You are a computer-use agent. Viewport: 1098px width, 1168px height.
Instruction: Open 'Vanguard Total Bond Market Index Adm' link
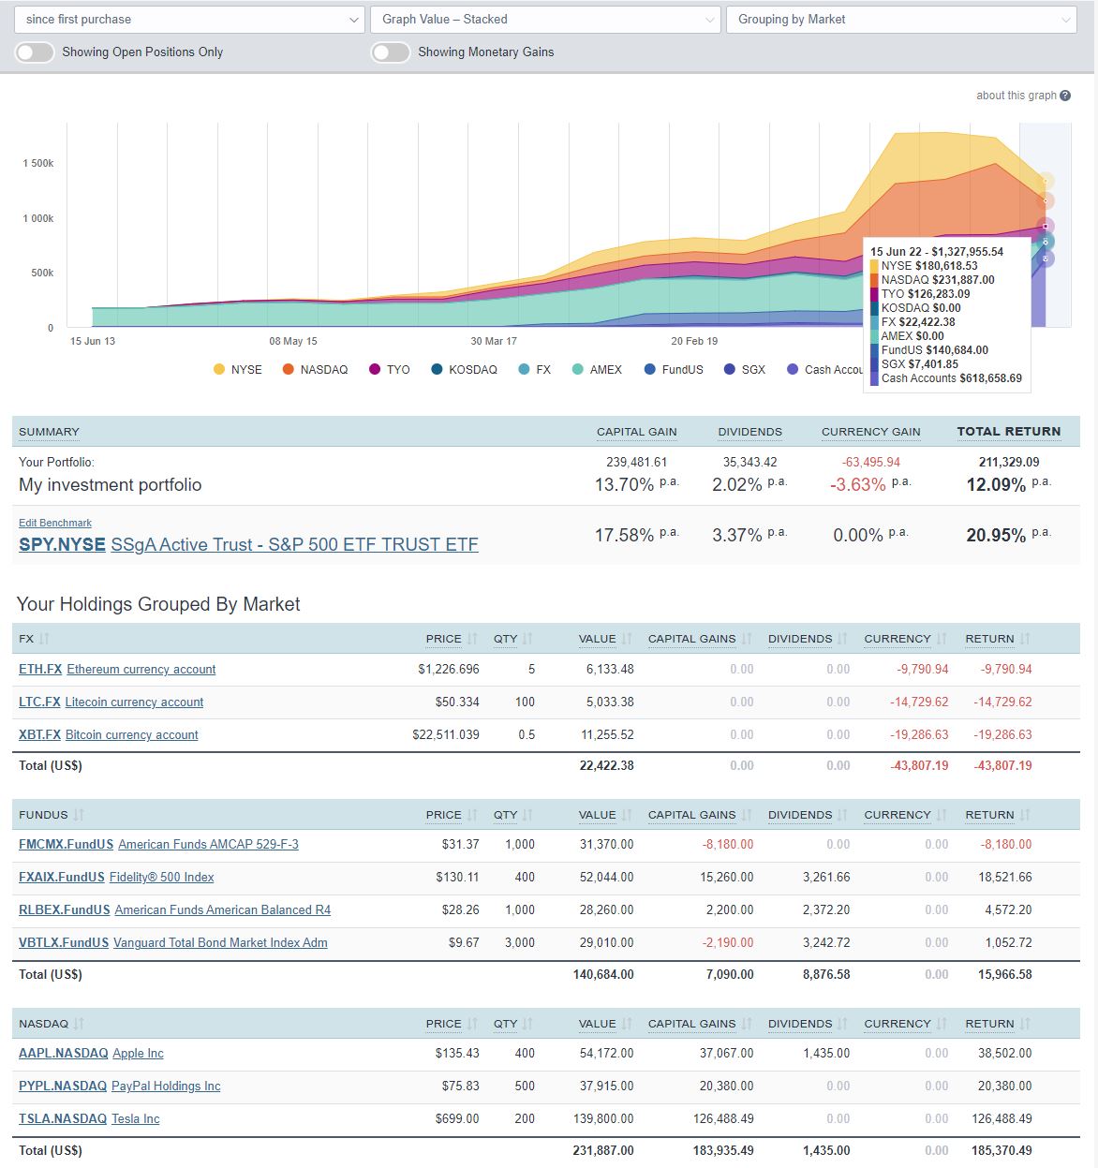220,942
